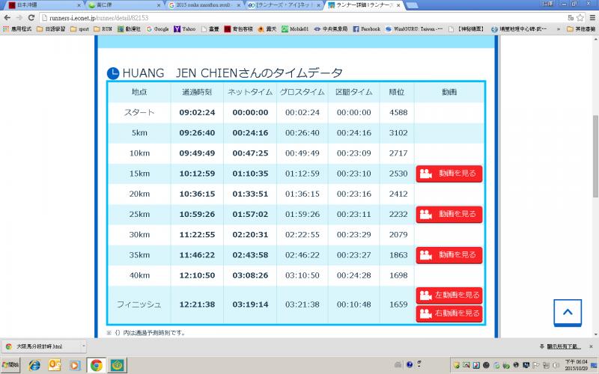The height and width of the screenshot is (374, 599).
Task: Open the Mobile01 bookmark
Action: click(295, 29)
